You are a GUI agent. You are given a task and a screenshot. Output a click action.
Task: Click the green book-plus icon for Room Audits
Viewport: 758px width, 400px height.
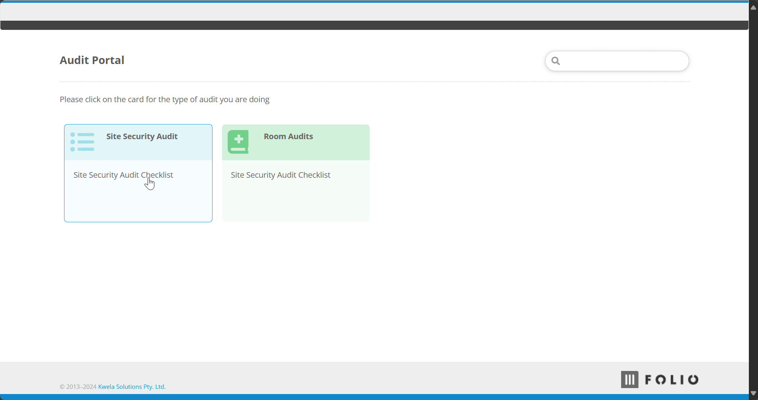click(x=238, y=142)
